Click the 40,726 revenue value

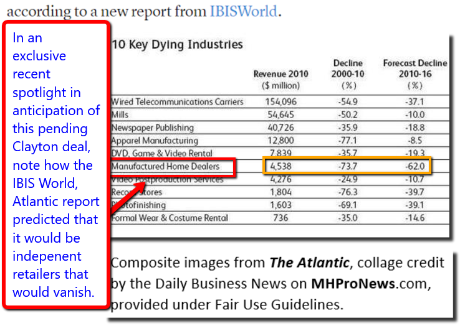click(x=280, y=128)
